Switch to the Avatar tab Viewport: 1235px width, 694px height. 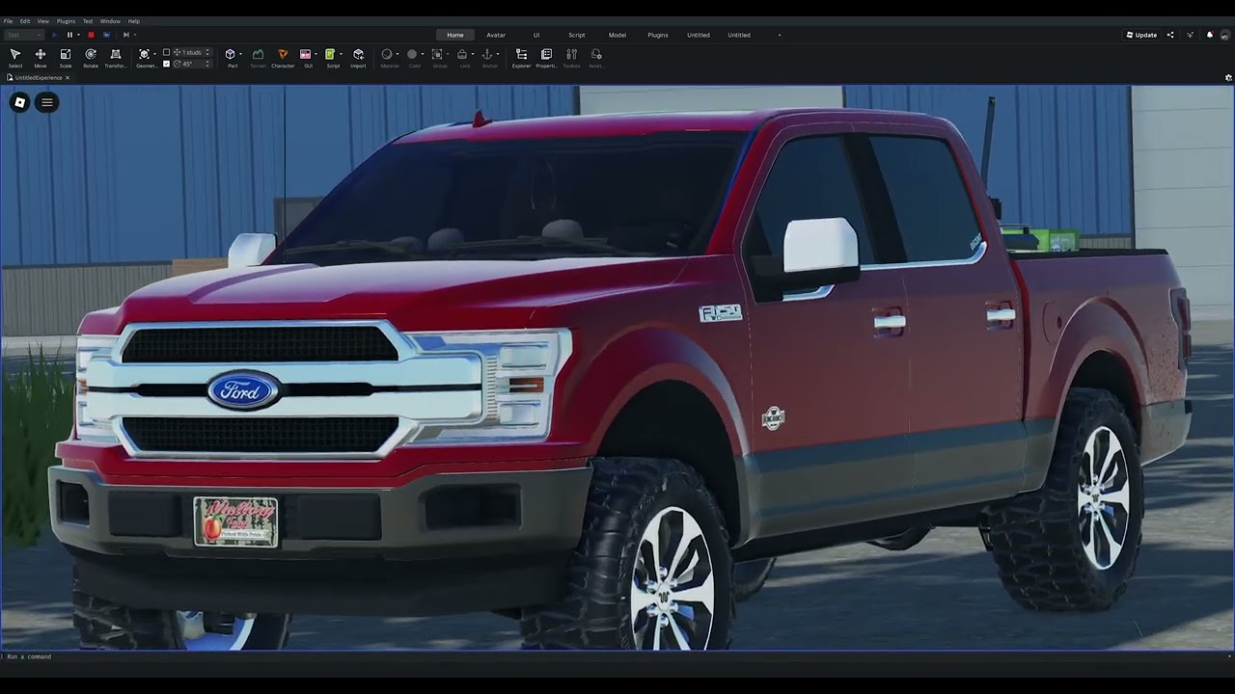tap(496, 35)
